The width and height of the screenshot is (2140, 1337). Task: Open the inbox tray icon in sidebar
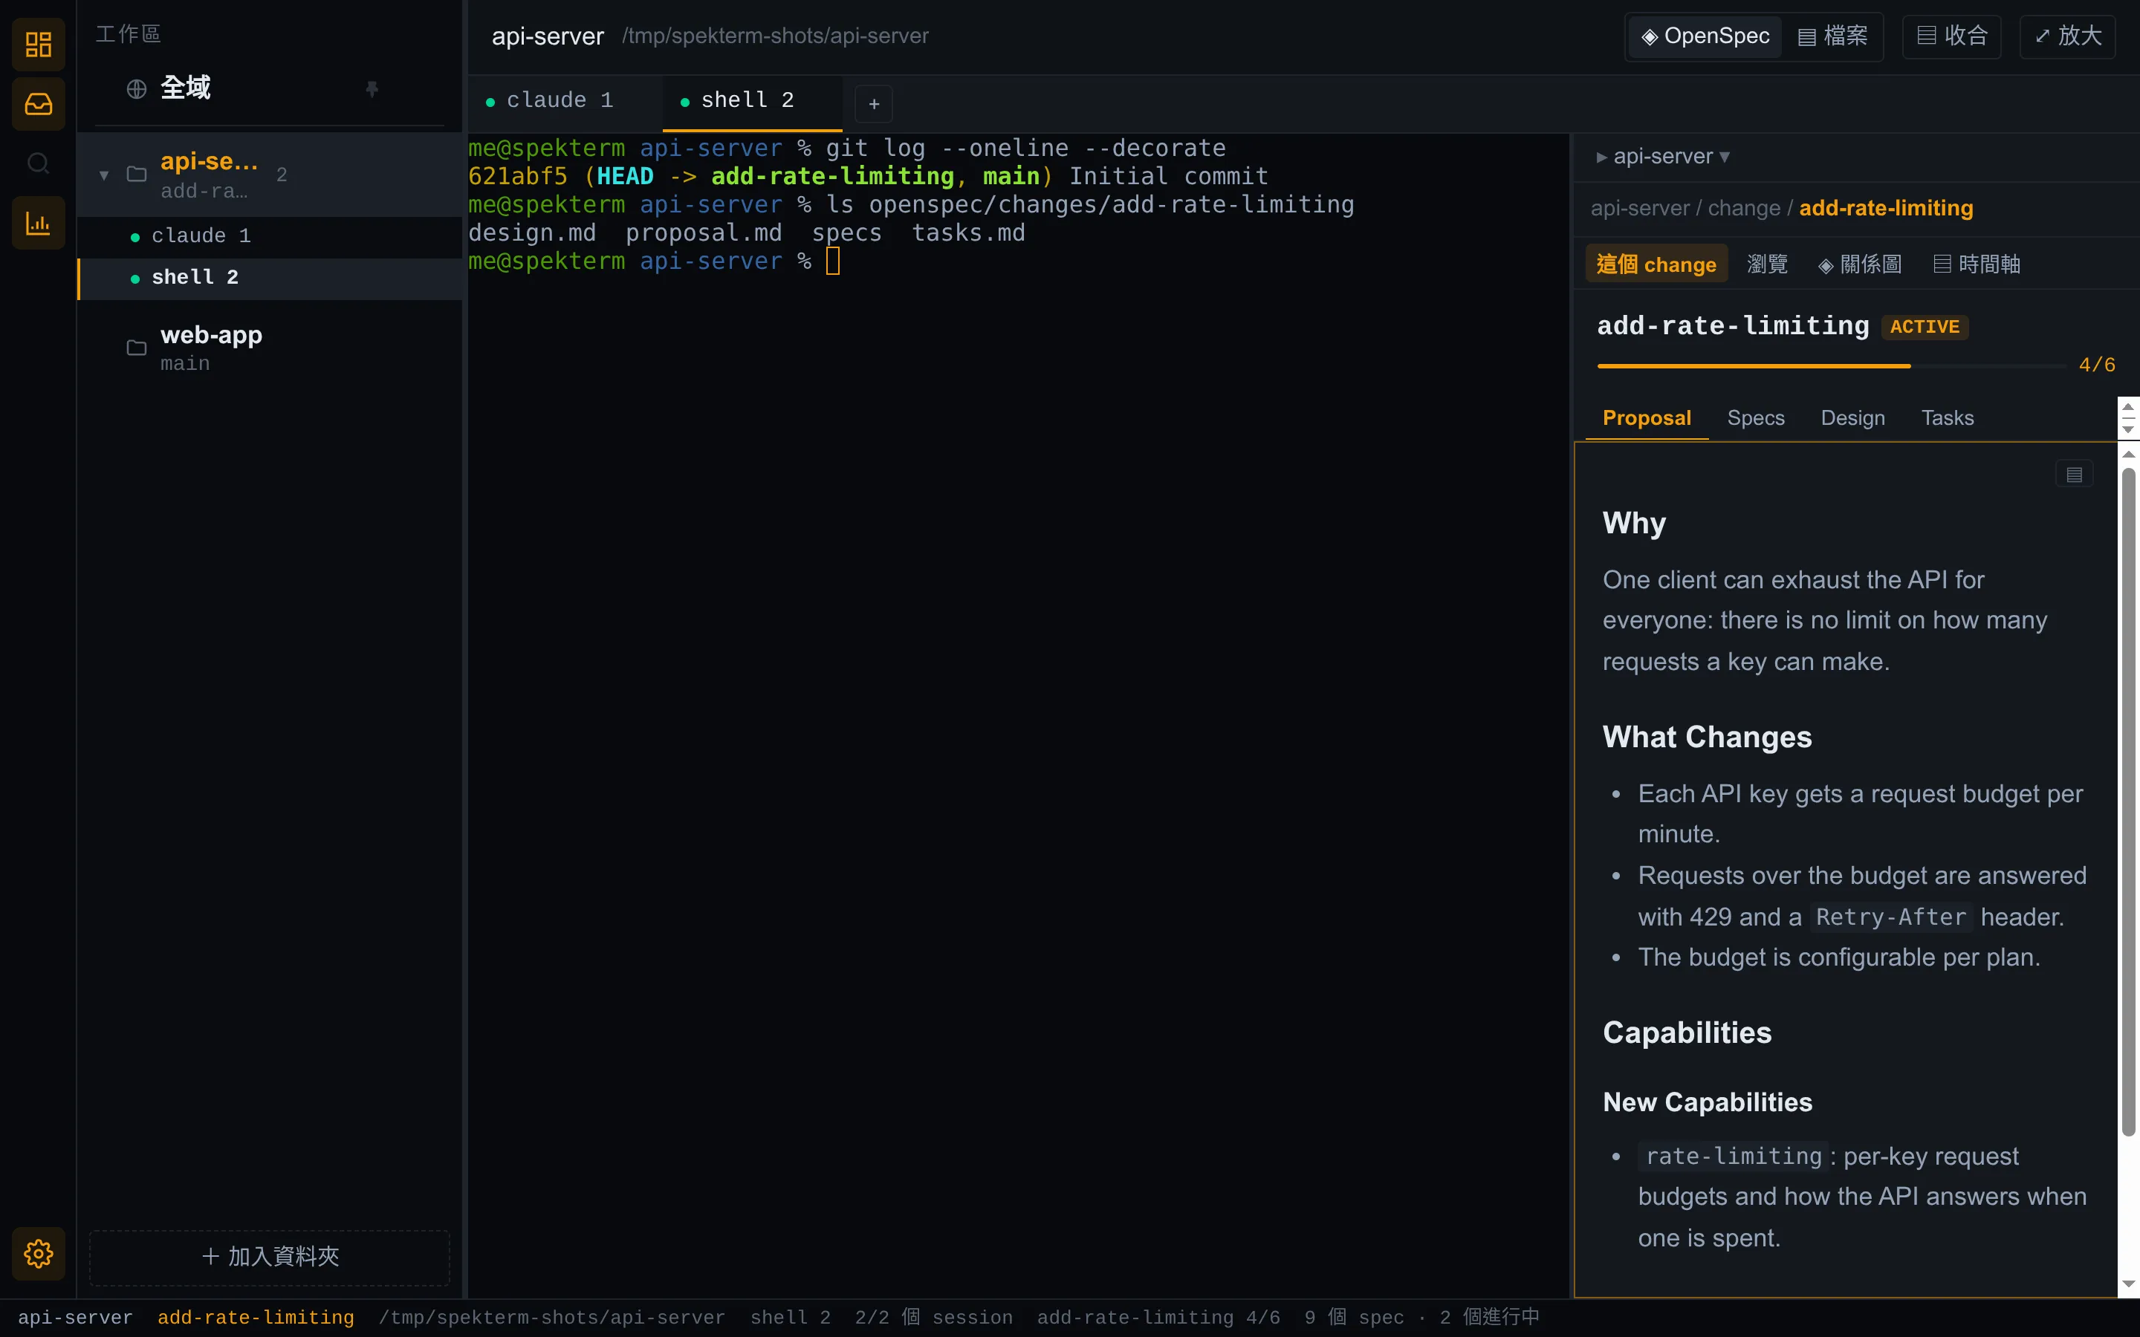tap(38, 104)
